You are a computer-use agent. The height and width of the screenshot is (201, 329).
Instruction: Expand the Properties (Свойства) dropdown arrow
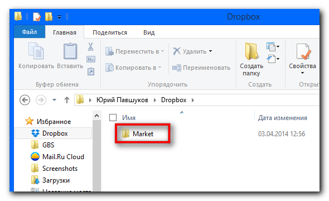[x=302, y=73]
